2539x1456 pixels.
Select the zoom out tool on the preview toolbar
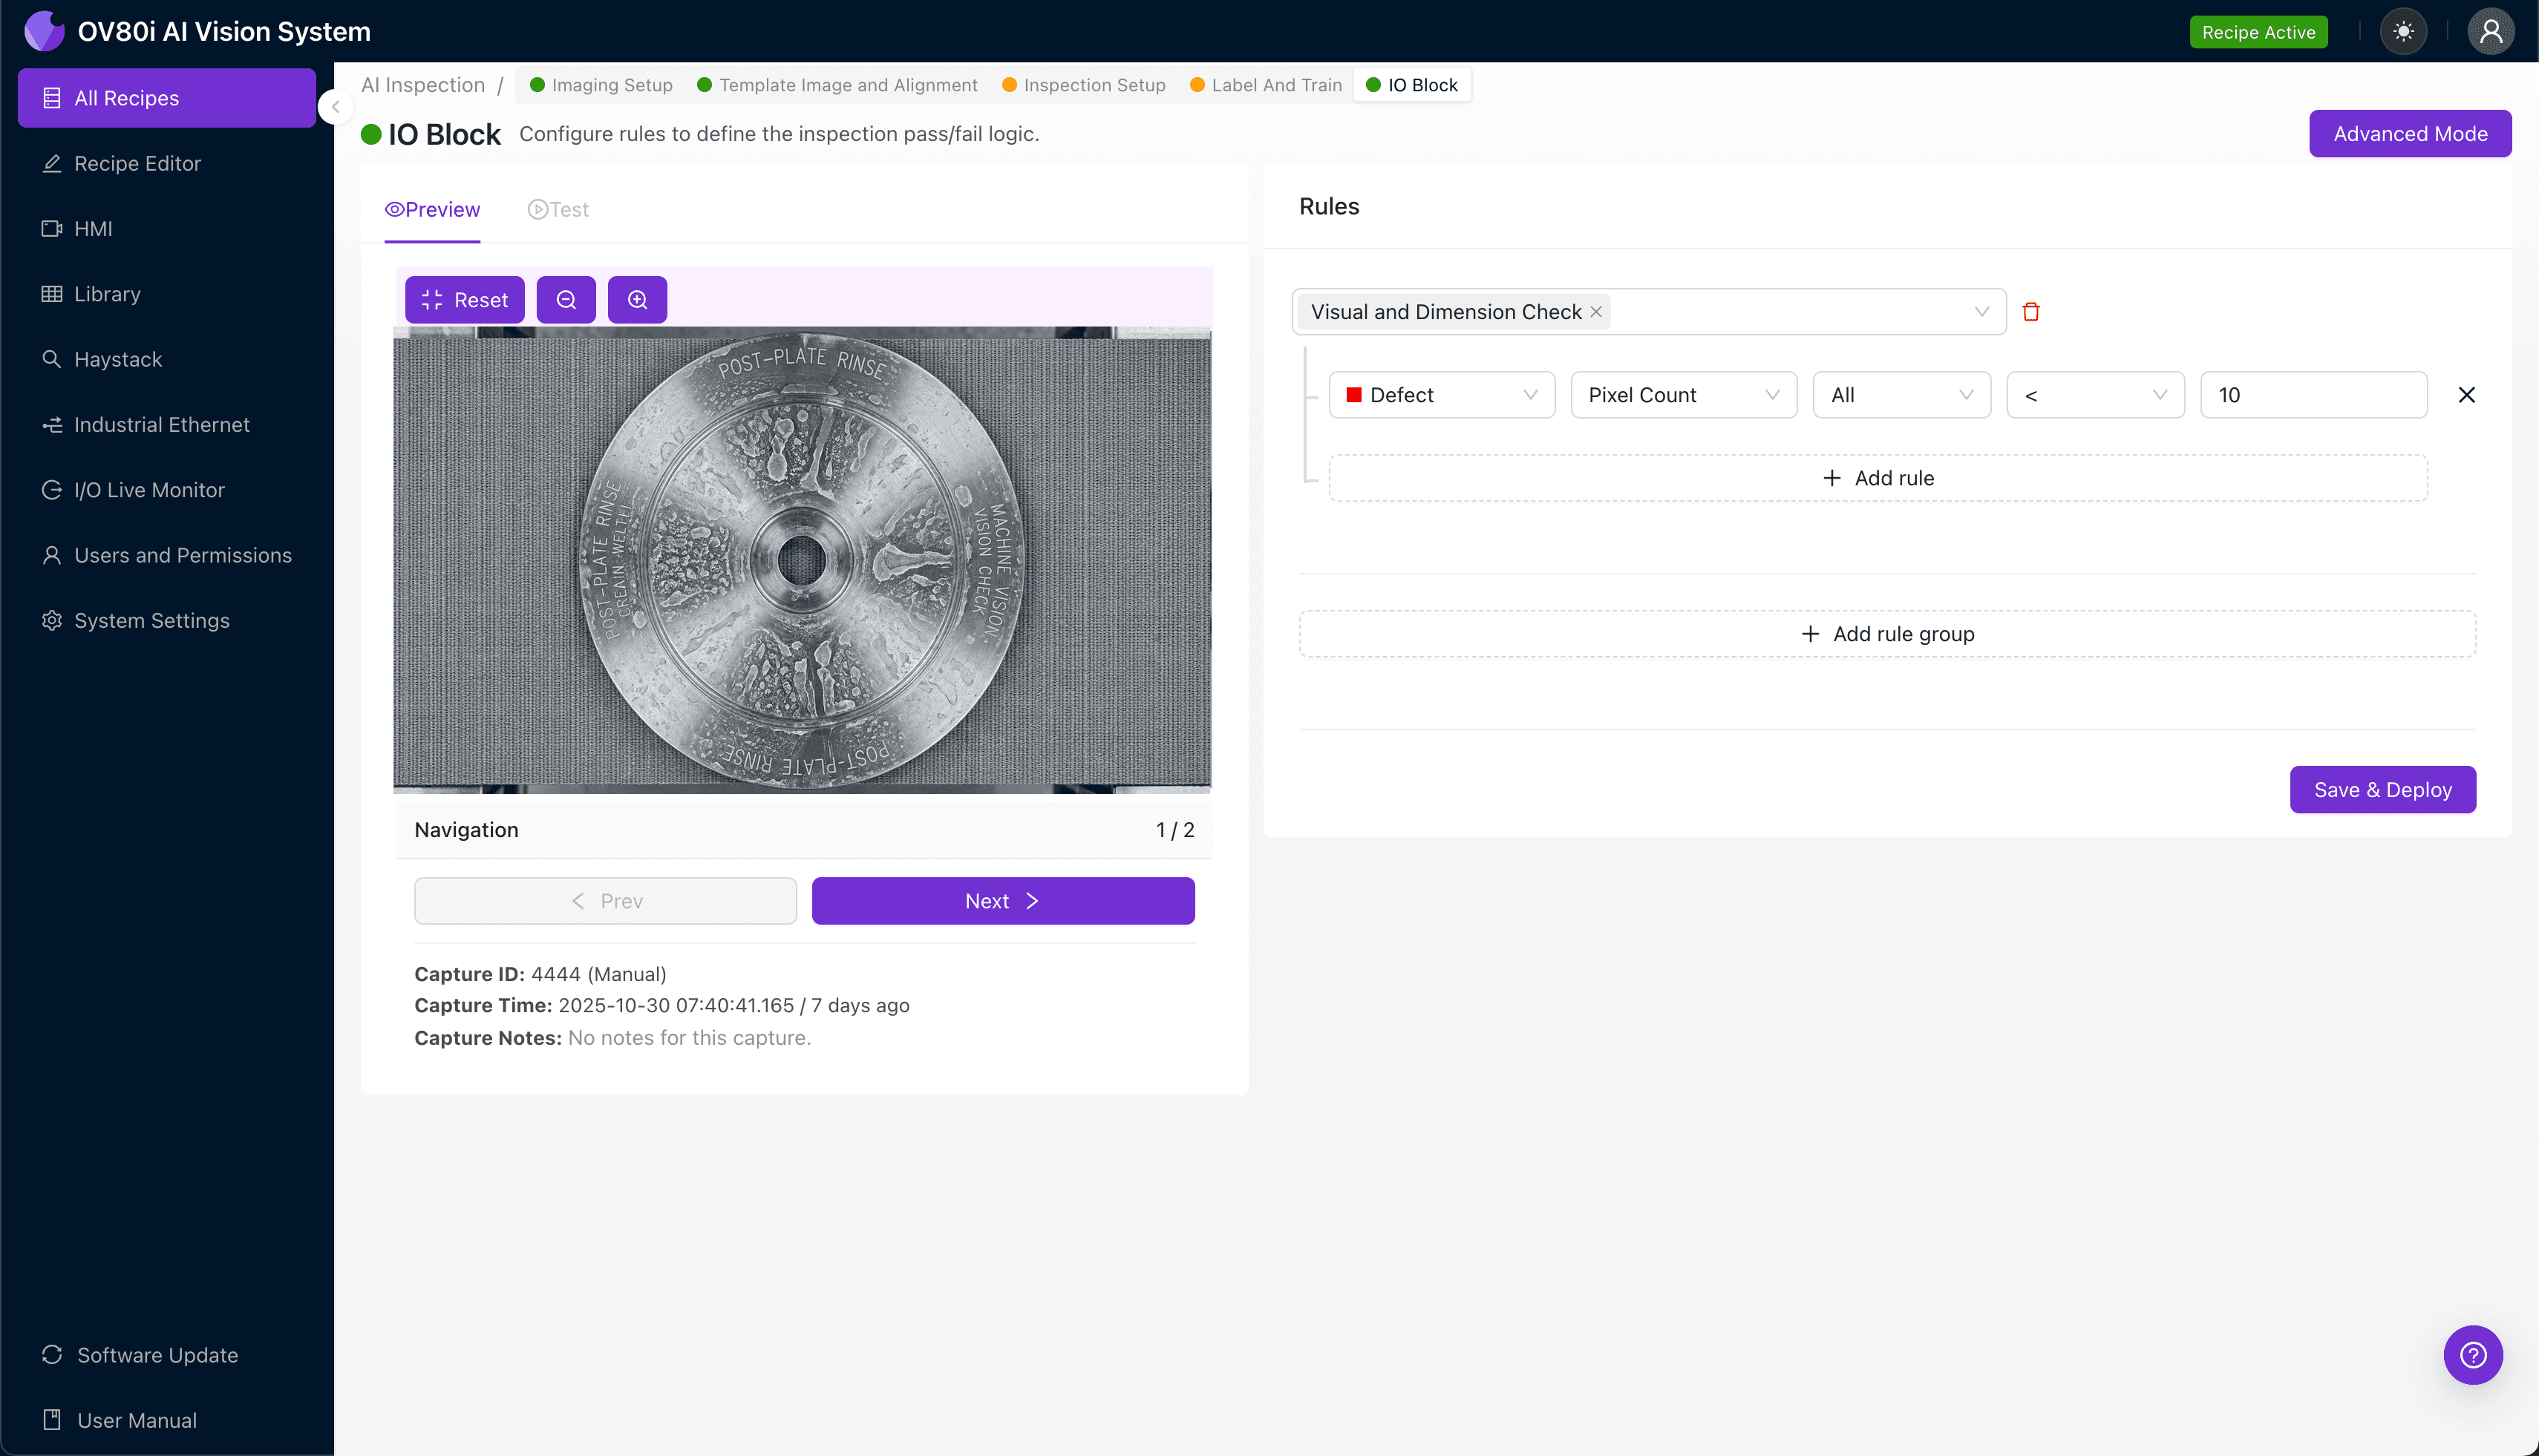[x=566, y=299]
